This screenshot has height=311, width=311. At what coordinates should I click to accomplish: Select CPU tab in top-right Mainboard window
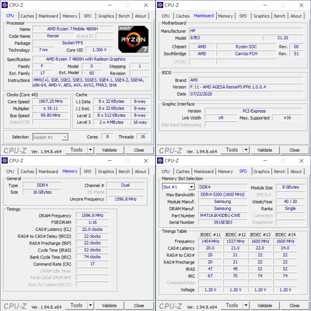(x=165, y=16)
